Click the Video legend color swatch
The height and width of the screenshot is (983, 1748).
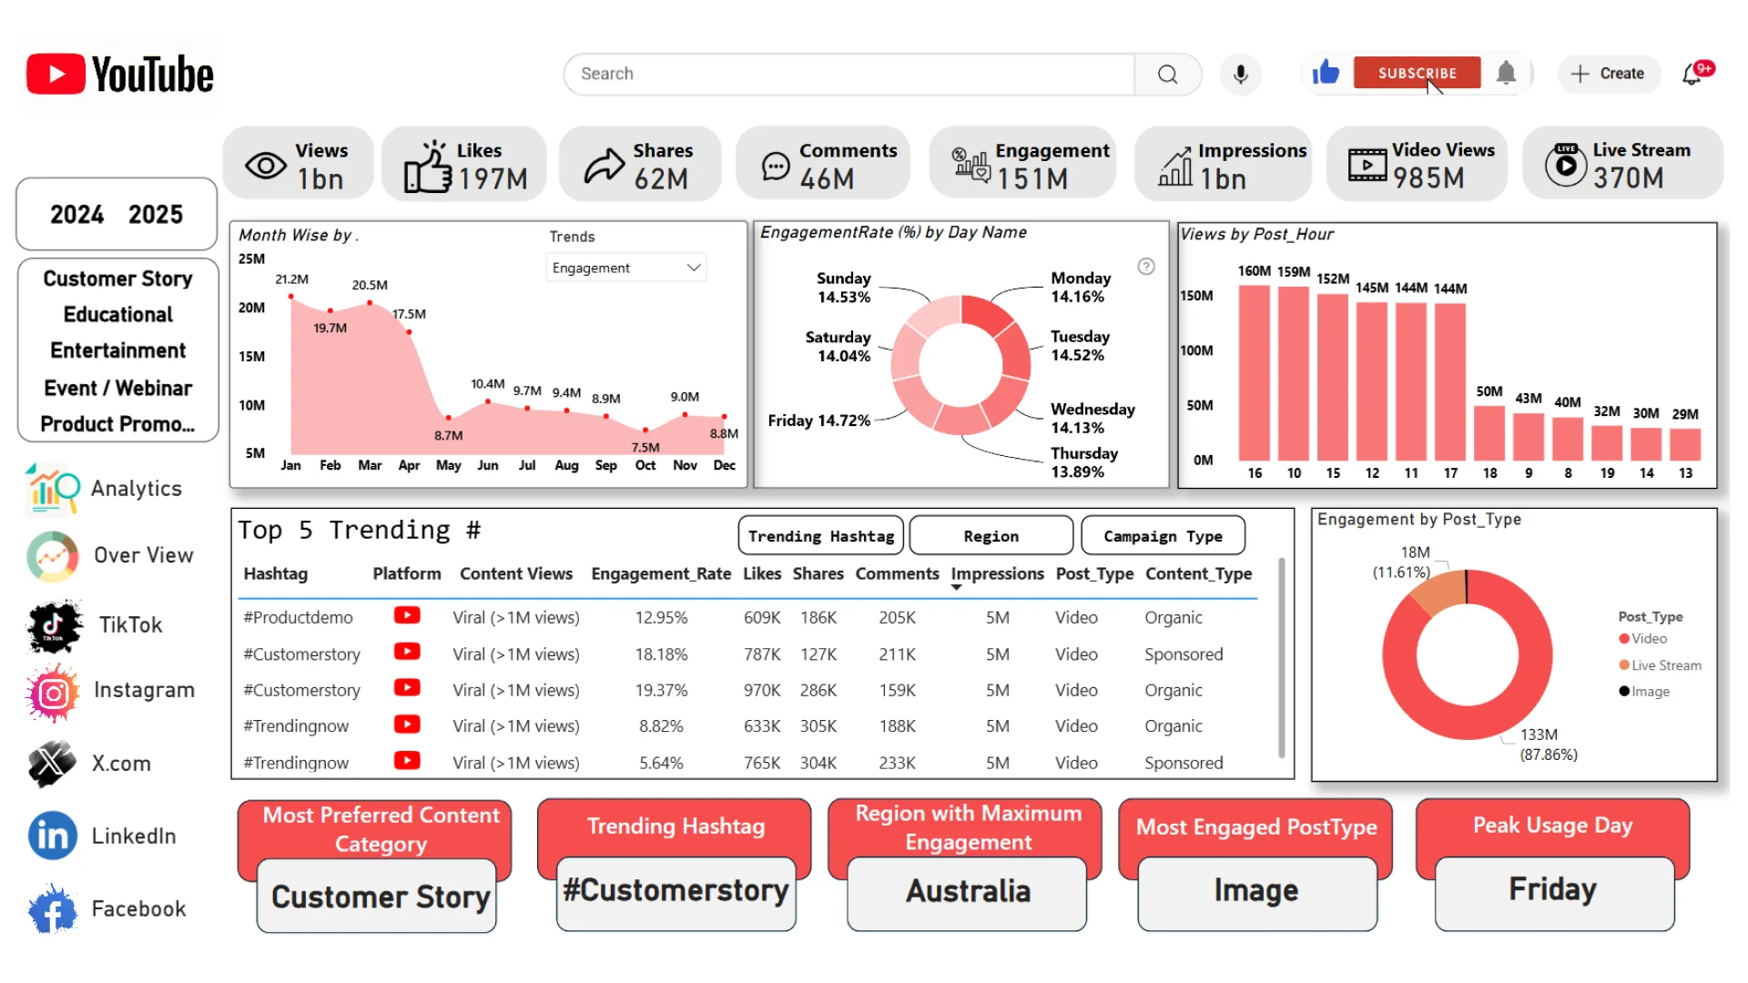[x=1624, y=639]
